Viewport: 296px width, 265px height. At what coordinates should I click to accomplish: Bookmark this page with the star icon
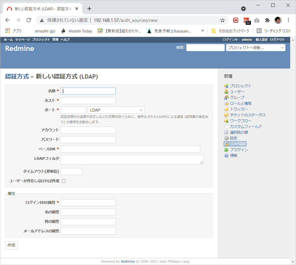click(x=222, y=20)
